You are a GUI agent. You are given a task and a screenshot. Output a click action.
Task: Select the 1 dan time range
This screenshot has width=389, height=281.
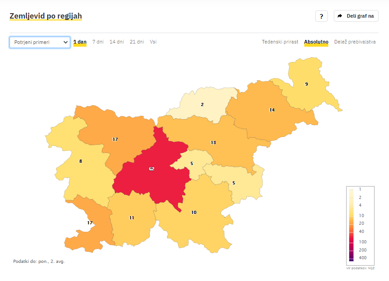click(80, 42)
